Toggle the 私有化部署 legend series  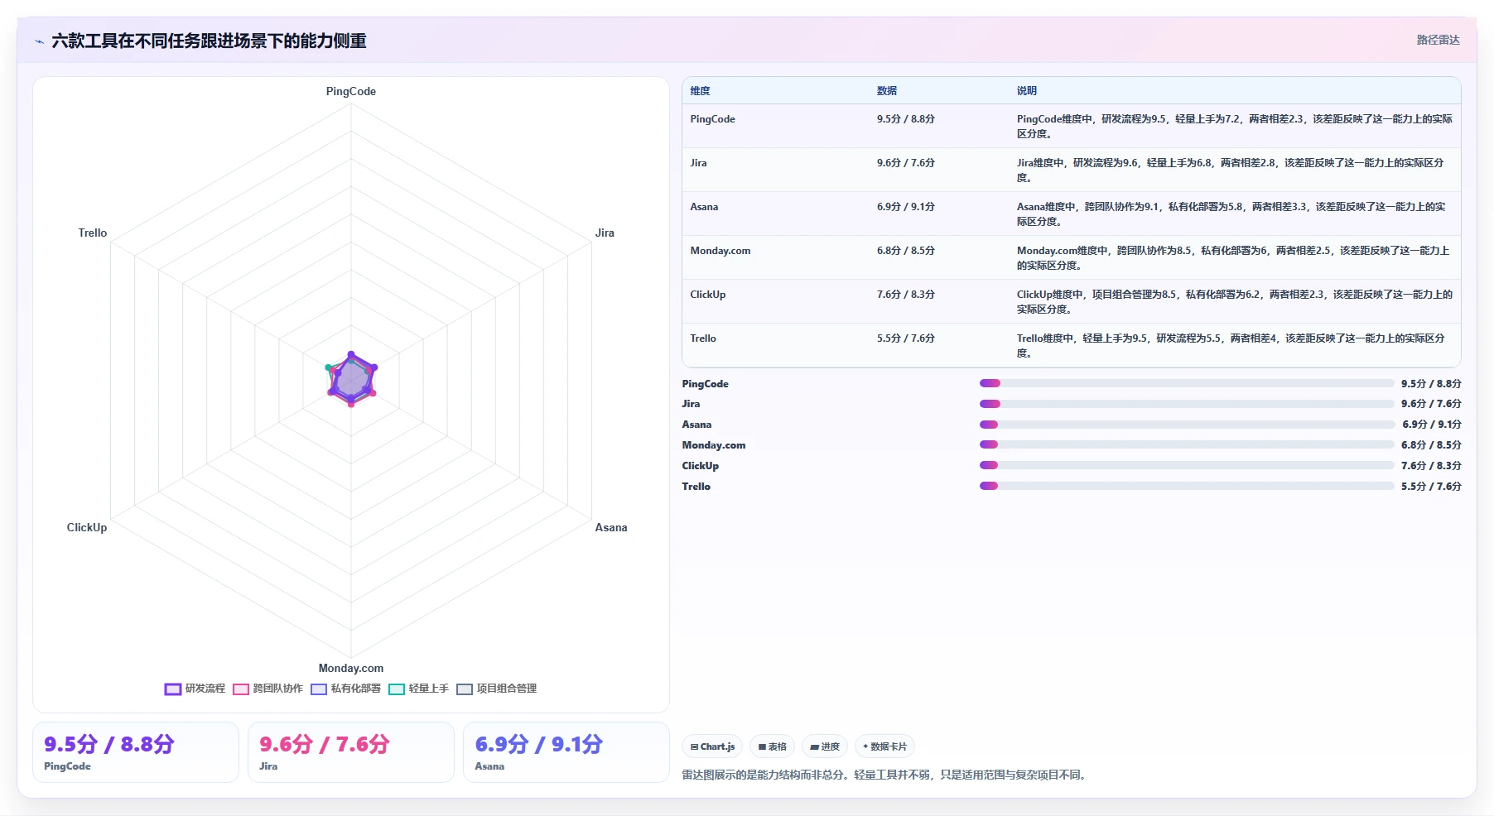(345, 689)
